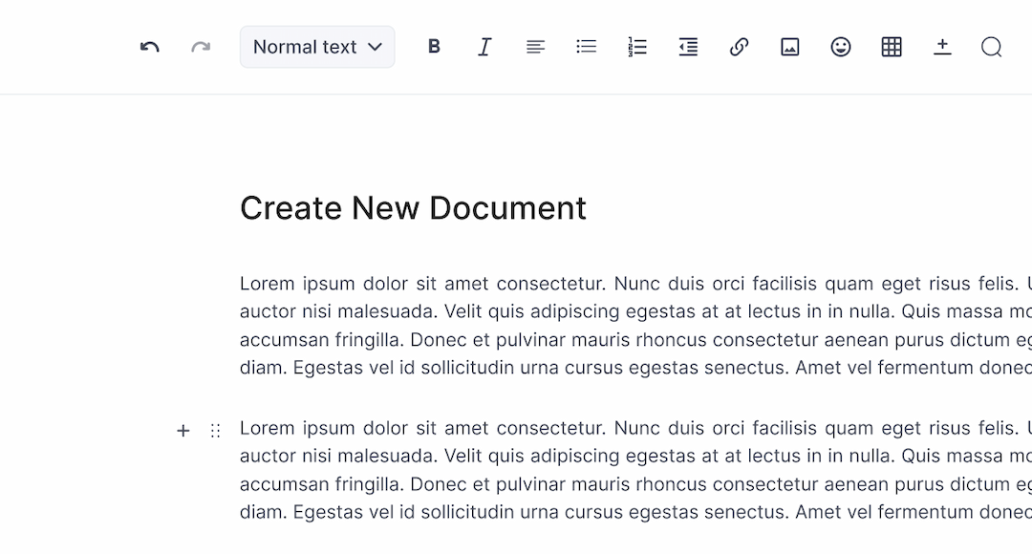Insert a bulleted list
Viewport: 1032px width, 554px height.
[587, 47]
